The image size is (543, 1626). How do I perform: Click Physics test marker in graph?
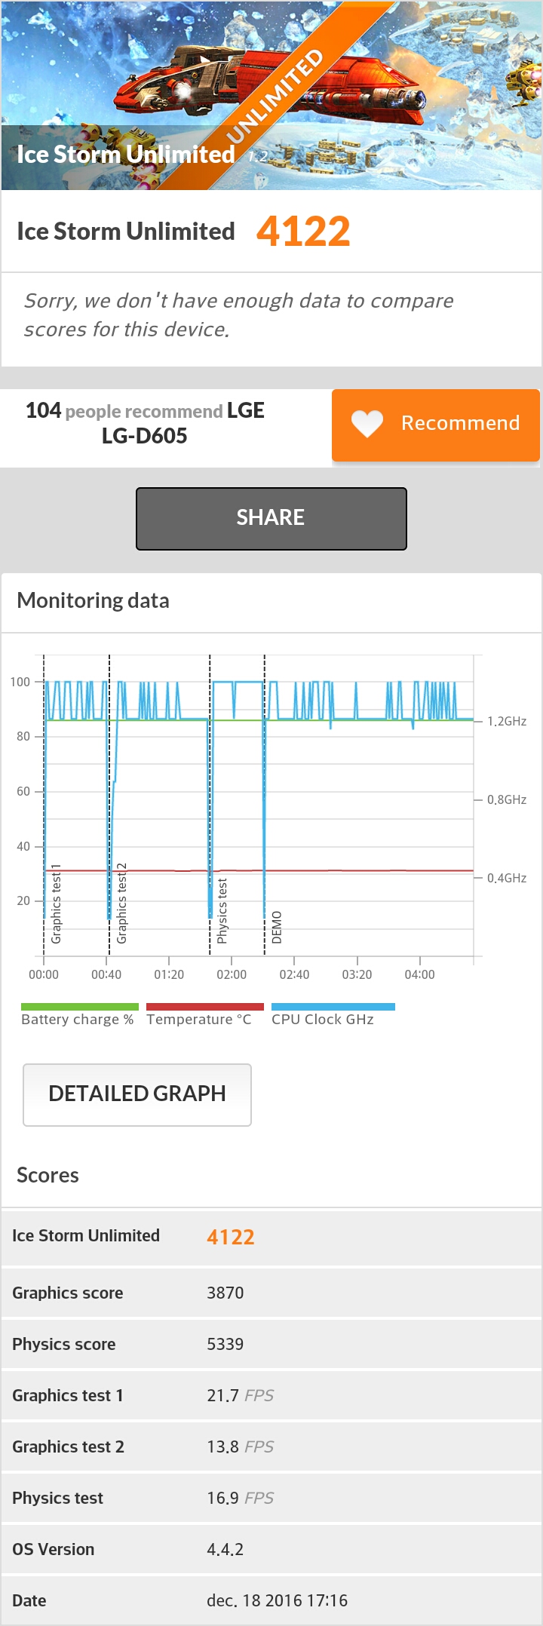click(x=222, y=910)
